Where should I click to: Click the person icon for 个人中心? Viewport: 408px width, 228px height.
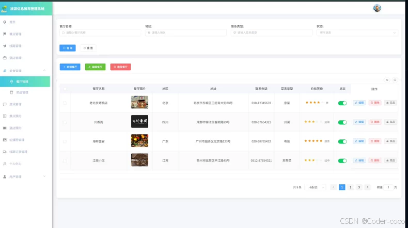(5, 164)
